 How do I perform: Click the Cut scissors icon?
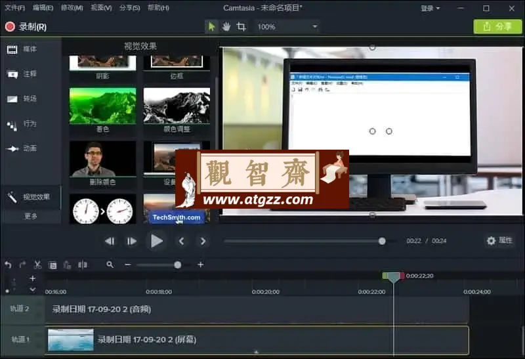point(37,265)
